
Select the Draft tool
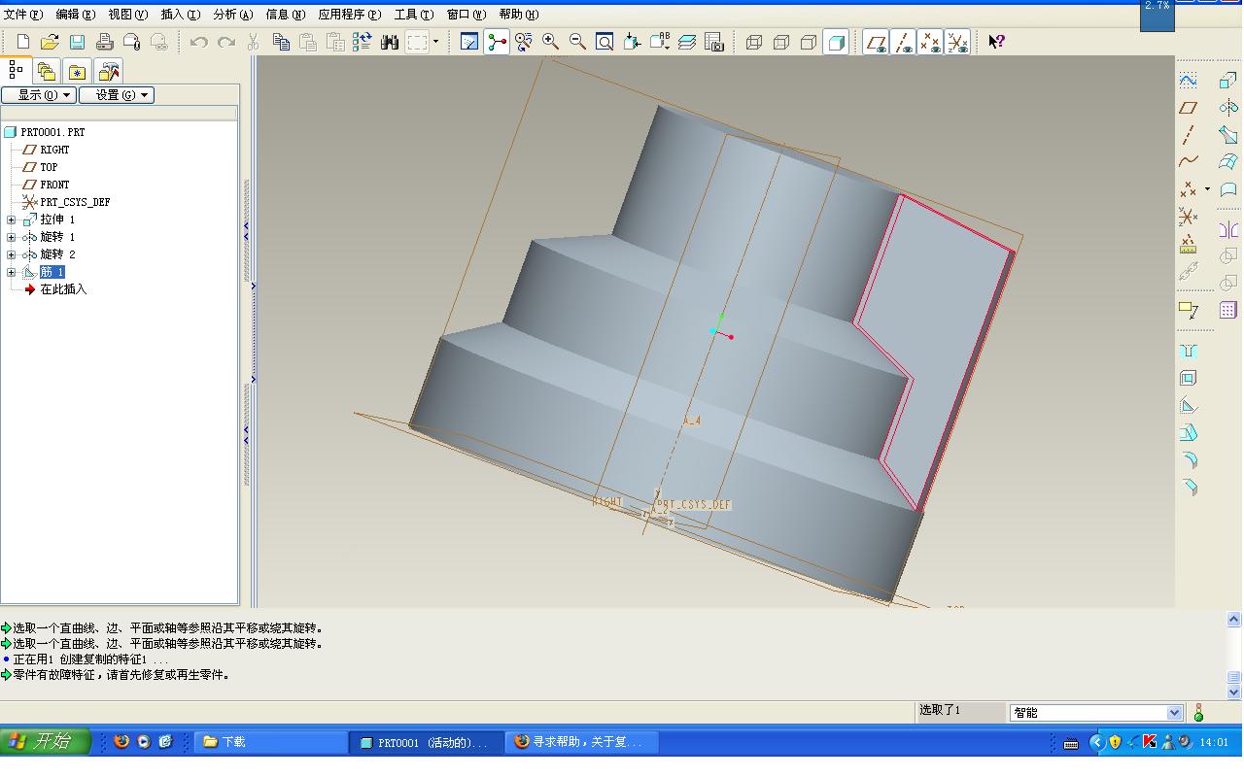(1188, 433)
